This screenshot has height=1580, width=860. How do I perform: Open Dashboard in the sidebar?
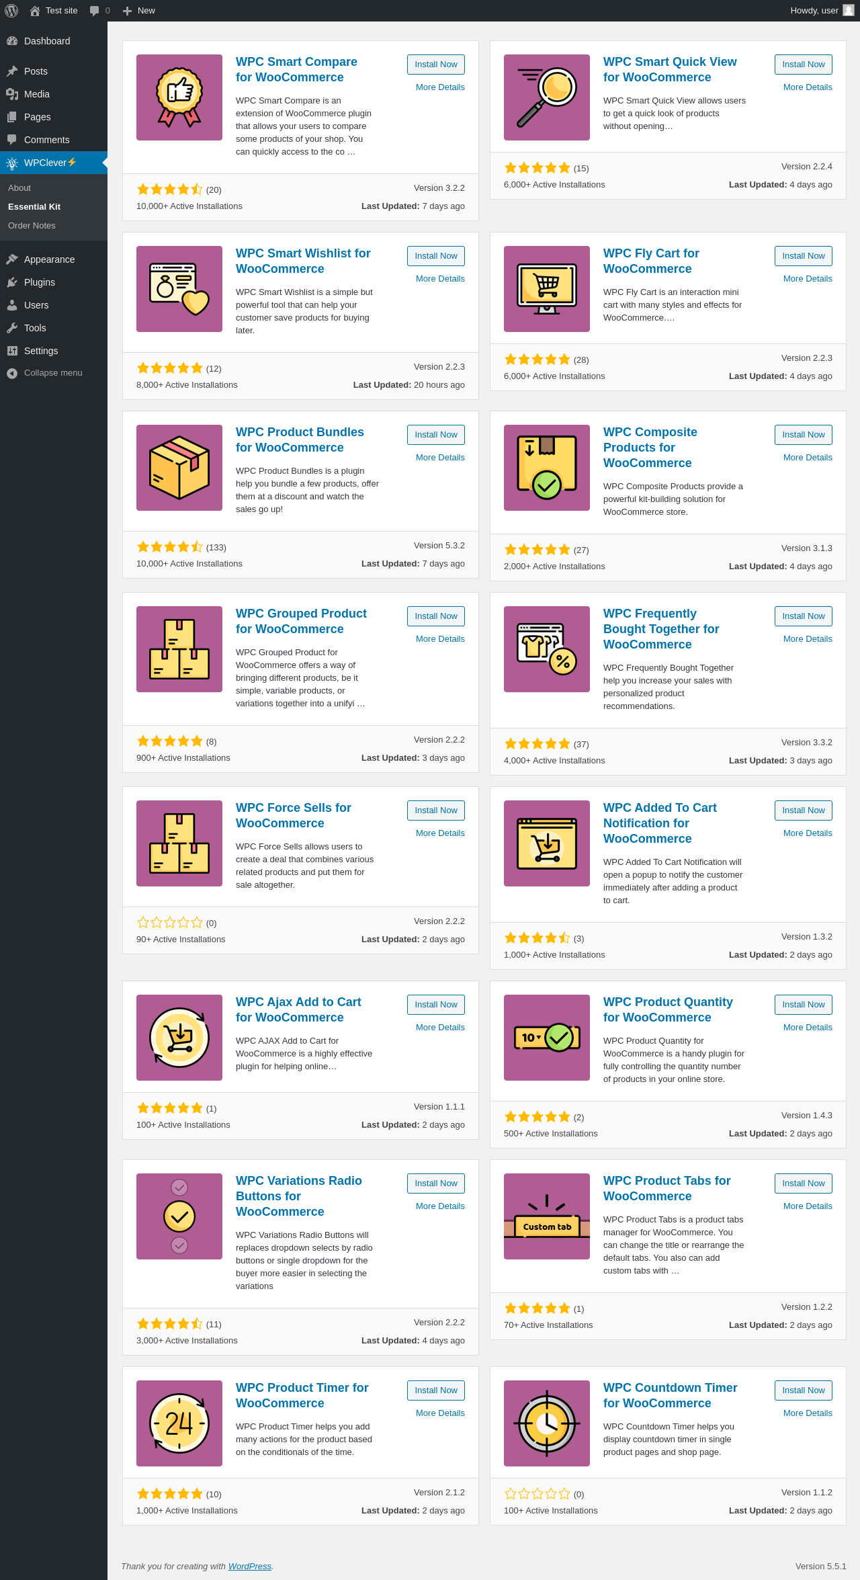pyautogui.click(x=54, y=41)
